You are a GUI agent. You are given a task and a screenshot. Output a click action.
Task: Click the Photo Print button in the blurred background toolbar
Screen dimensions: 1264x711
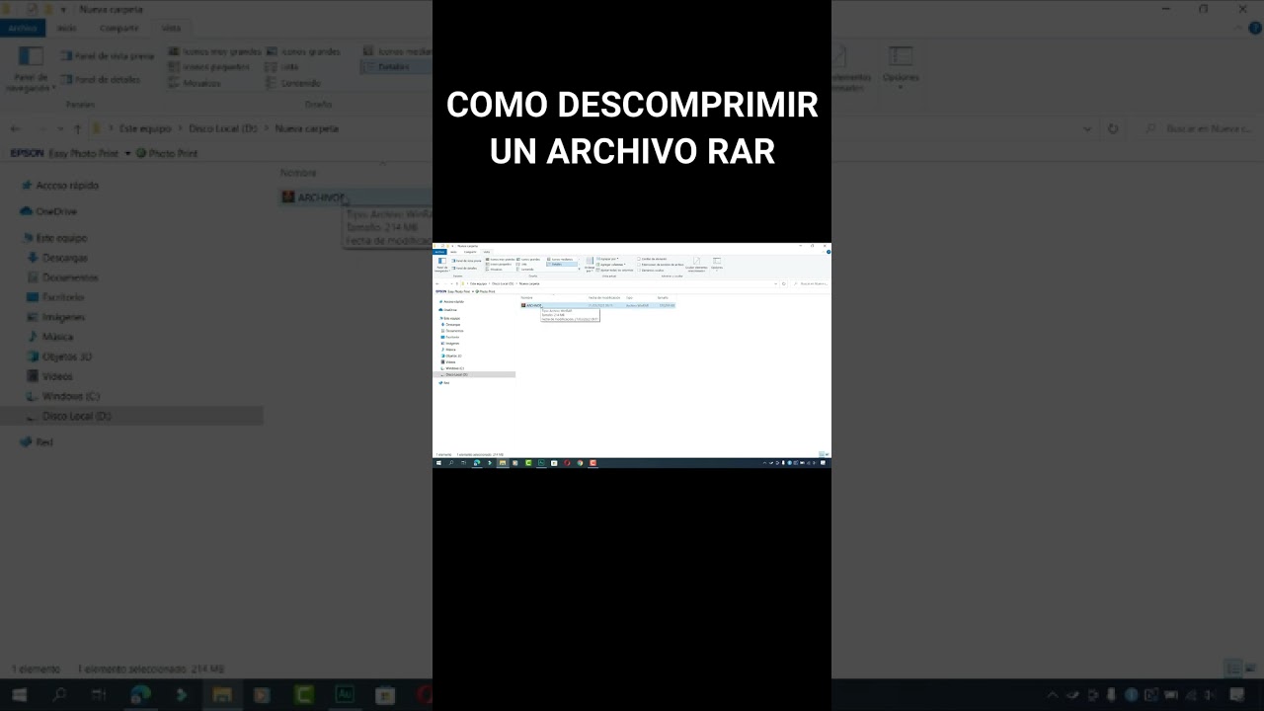167,154
